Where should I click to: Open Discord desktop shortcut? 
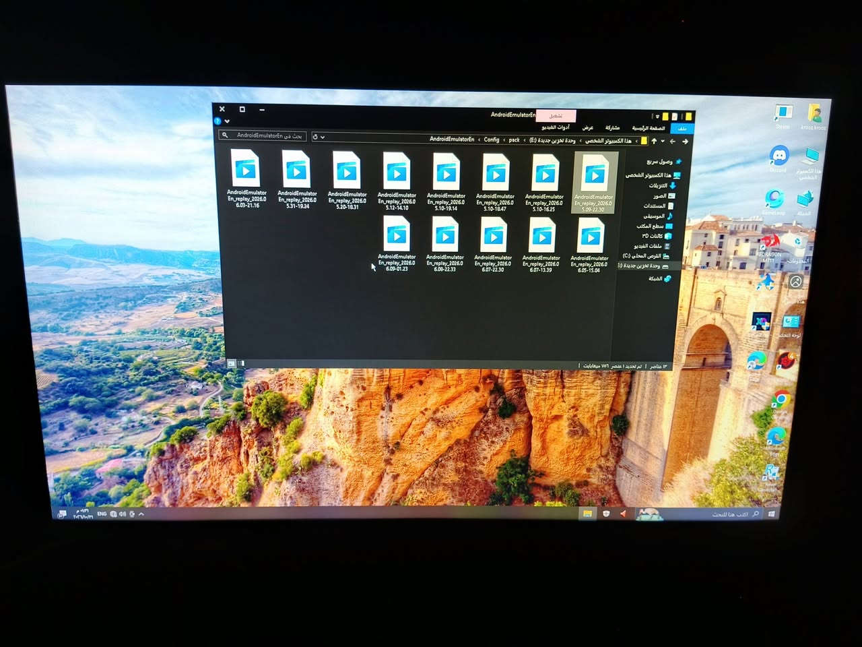[778, 158]
